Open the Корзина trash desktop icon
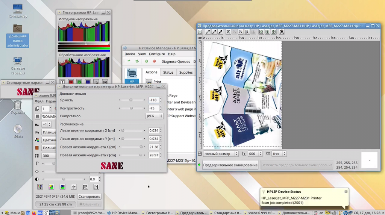 point(18,107)
